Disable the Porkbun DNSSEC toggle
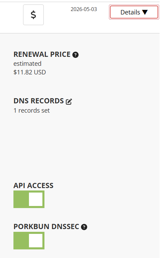Screen dimensions: 163x258 pos(29,240)
